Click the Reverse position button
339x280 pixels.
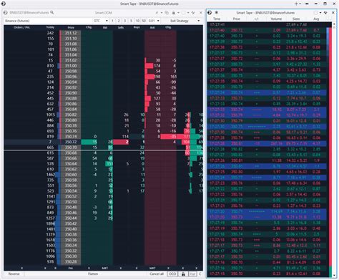[14, 274]
